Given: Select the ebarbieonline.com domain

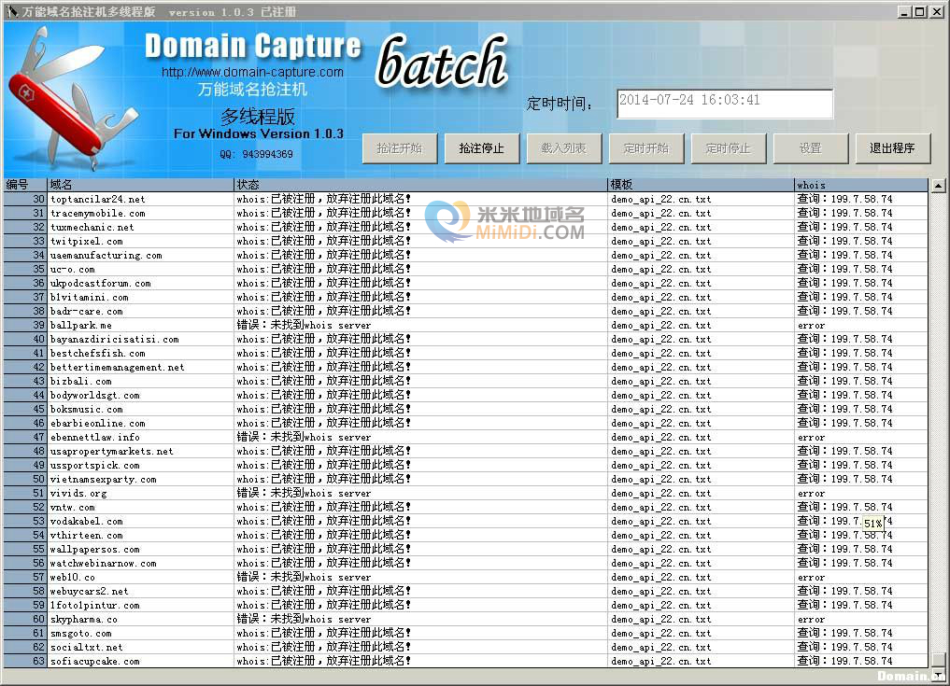Looking at the screenshot, I should coord(97,423).
